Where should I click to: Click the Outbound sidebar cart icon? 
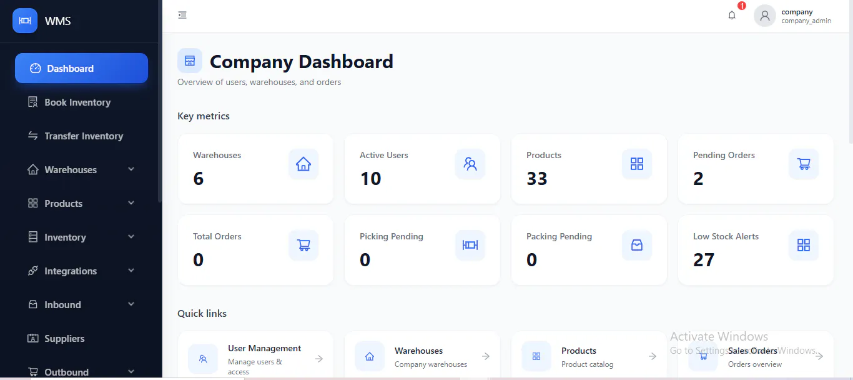point(33,372)
